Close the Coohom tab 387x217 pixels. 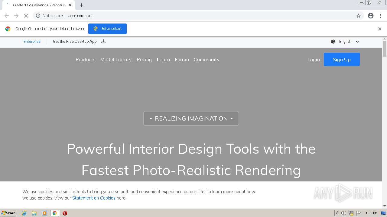(70, 5)
